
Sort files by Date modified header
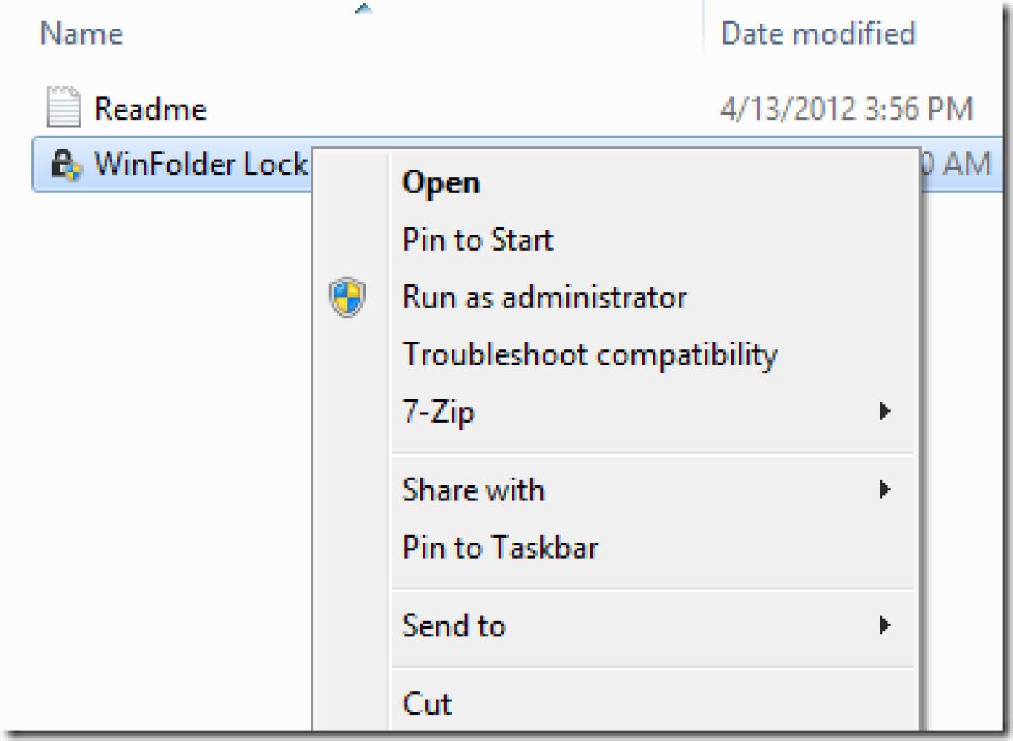point(818,34)
